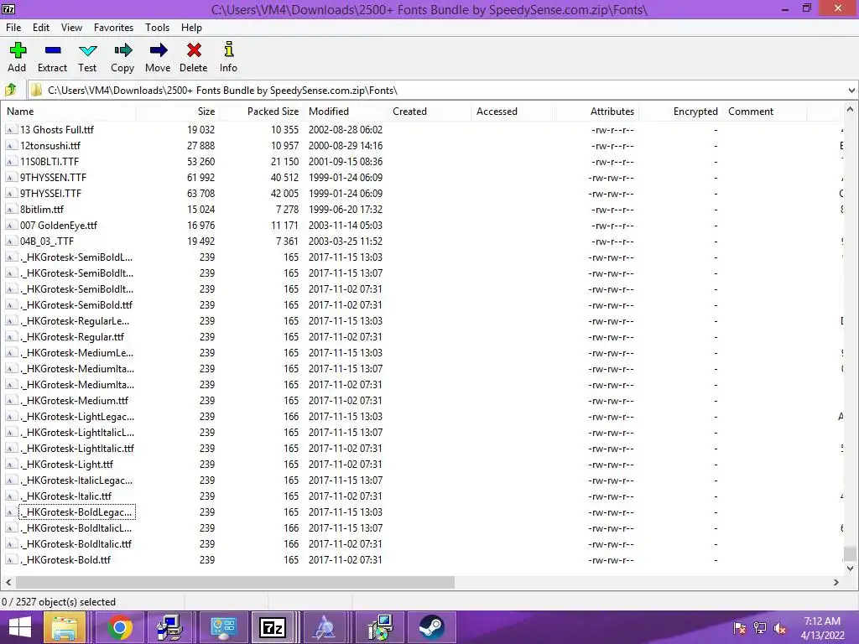Screen dimensions: 859x644
Task: Sort by Modified column header
Action: point(345,112)
